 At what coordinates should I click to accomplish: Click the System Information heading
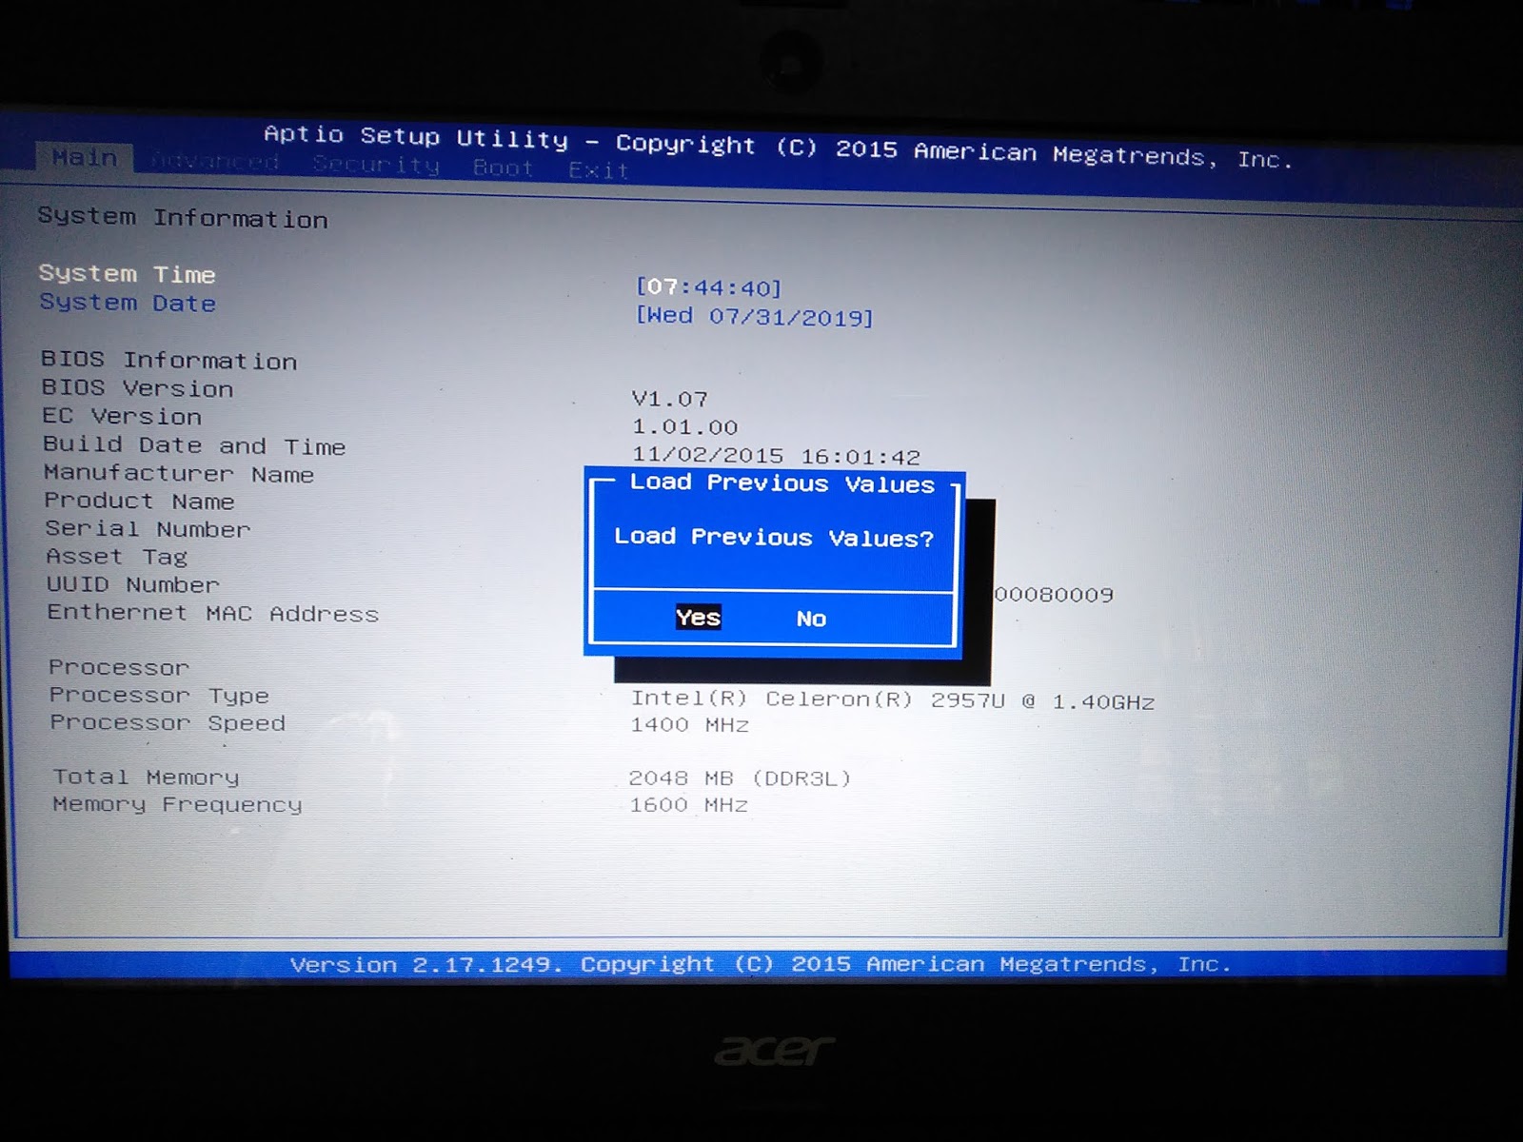pos(183,218)
